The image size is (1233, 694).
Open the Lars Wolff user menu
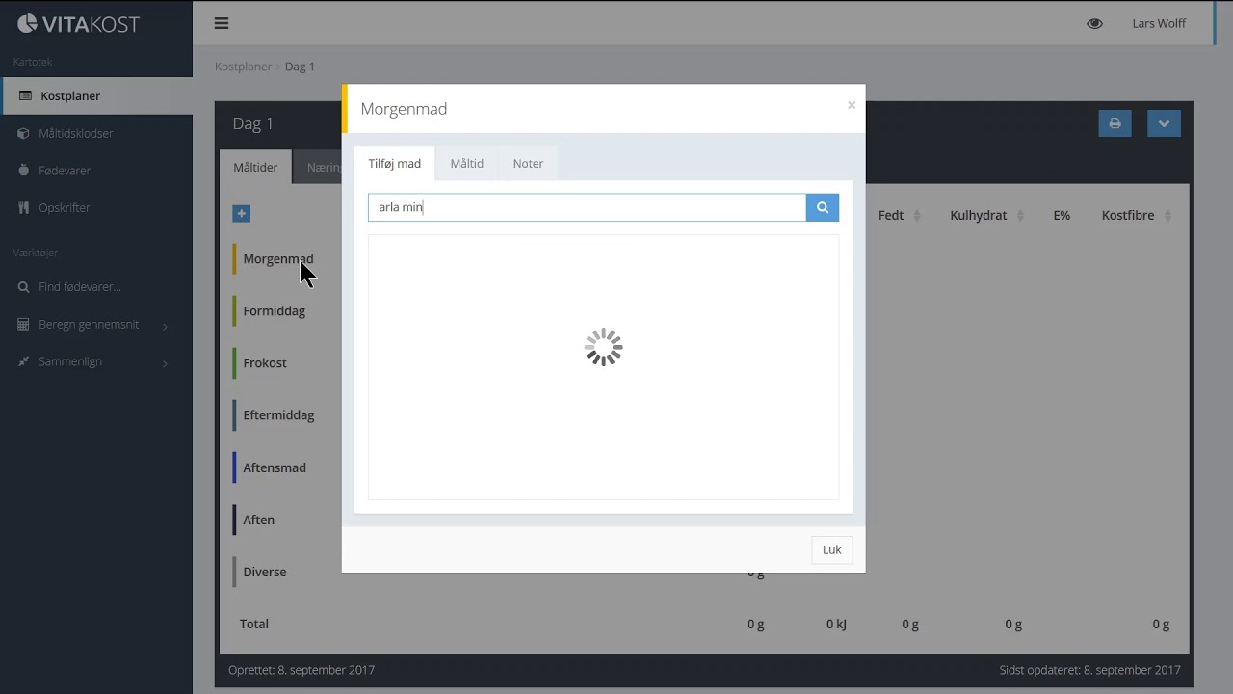click(1158, 23)
